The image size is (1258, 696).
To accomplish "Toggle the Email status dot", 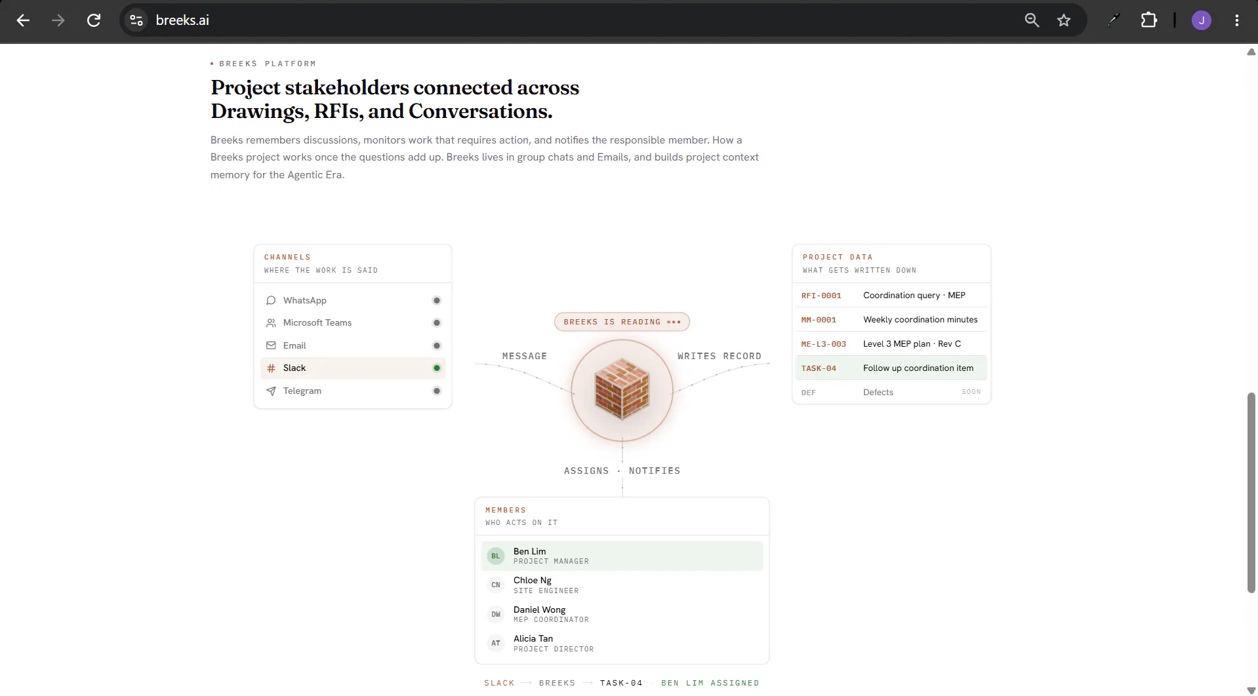I will coord(437,345).
